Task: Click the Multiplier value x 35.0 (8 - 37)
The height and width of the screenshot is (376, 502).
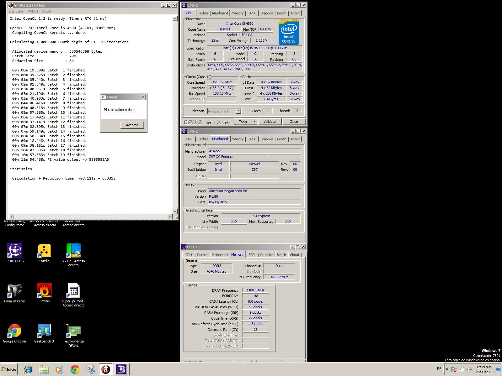Action: point(222,88)
